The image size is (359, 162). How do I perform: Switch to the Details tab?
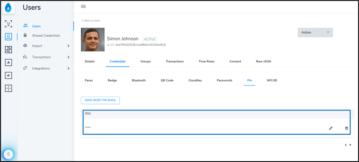coord(89,61)
